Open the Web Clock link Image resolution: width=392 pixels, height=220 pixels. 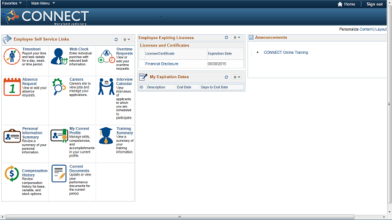point(79,49)
